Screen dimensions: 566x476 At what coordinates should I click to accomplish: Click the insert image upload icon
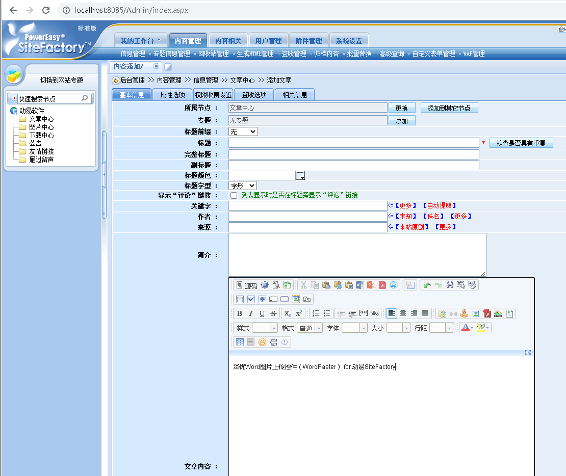475,313
